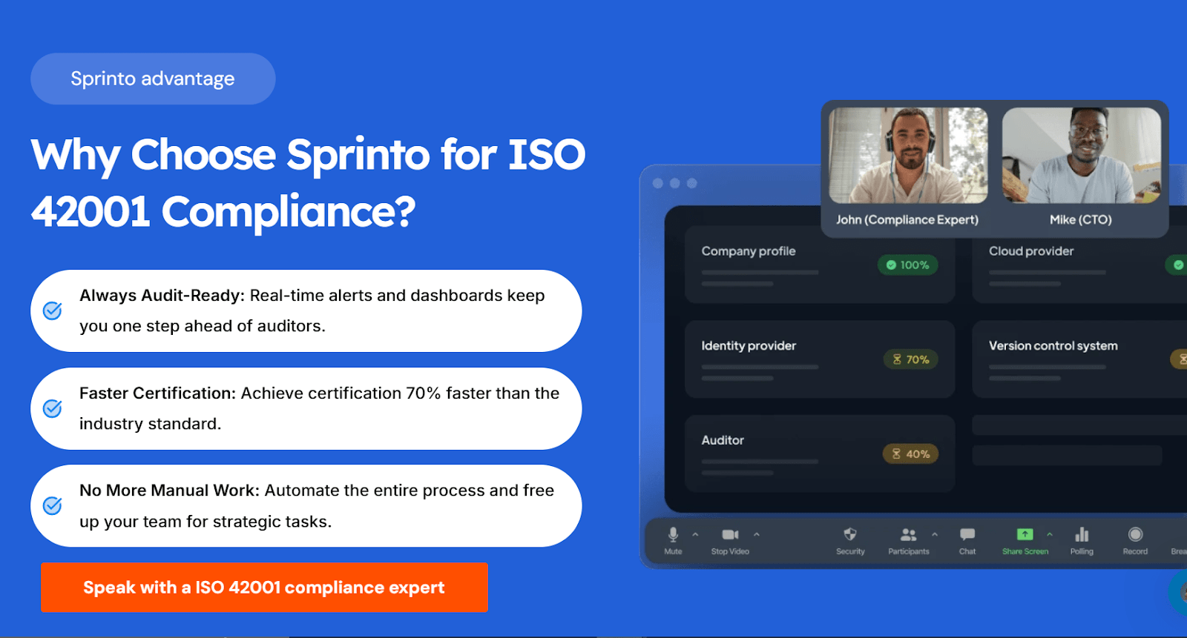Click the No More Manual Work benefit text
Screen dimensions: 1187x638
[317, 505]
